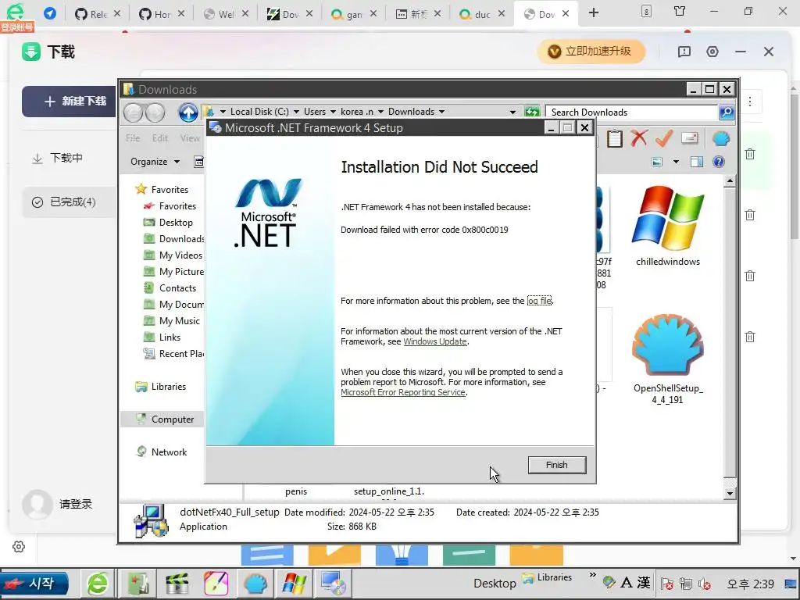The image size is (800, 600).
Task: Open a new browser tab with plus
Action: (594, 12)
